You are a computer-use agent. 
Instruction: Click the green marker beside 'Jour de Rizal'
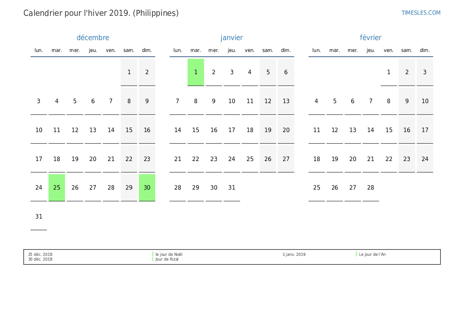[x=153, y=259]
